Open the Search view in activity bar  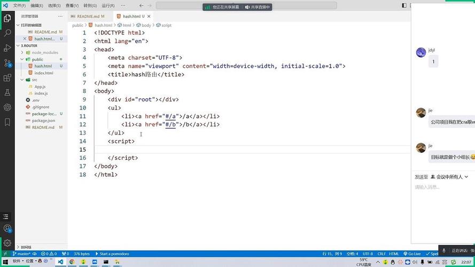[7, 33]
